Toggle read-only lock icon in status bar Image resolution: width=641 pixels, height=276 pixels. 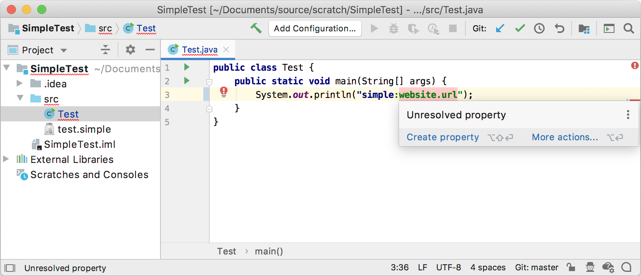pos(571,267)
